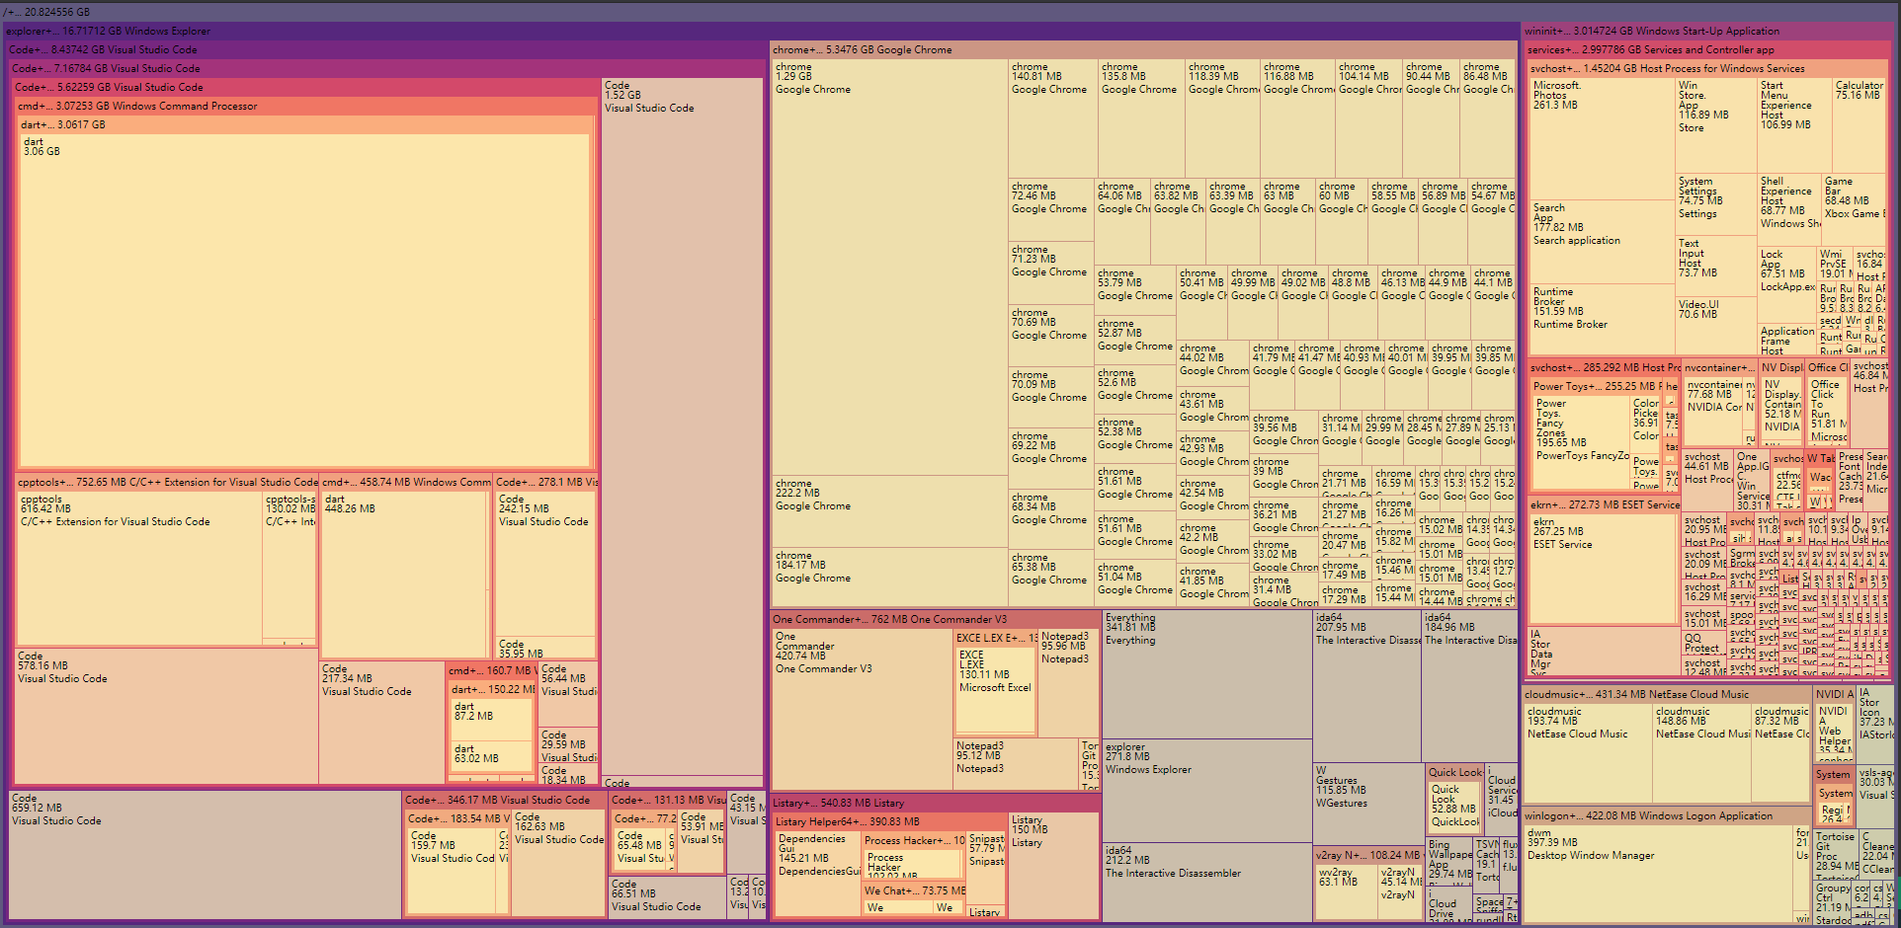Image resolution: width=1901 pixels, height=928 pixels.
Task: Click the Snipaste 57.79 MB cell
Action: [x=985, y=867]
